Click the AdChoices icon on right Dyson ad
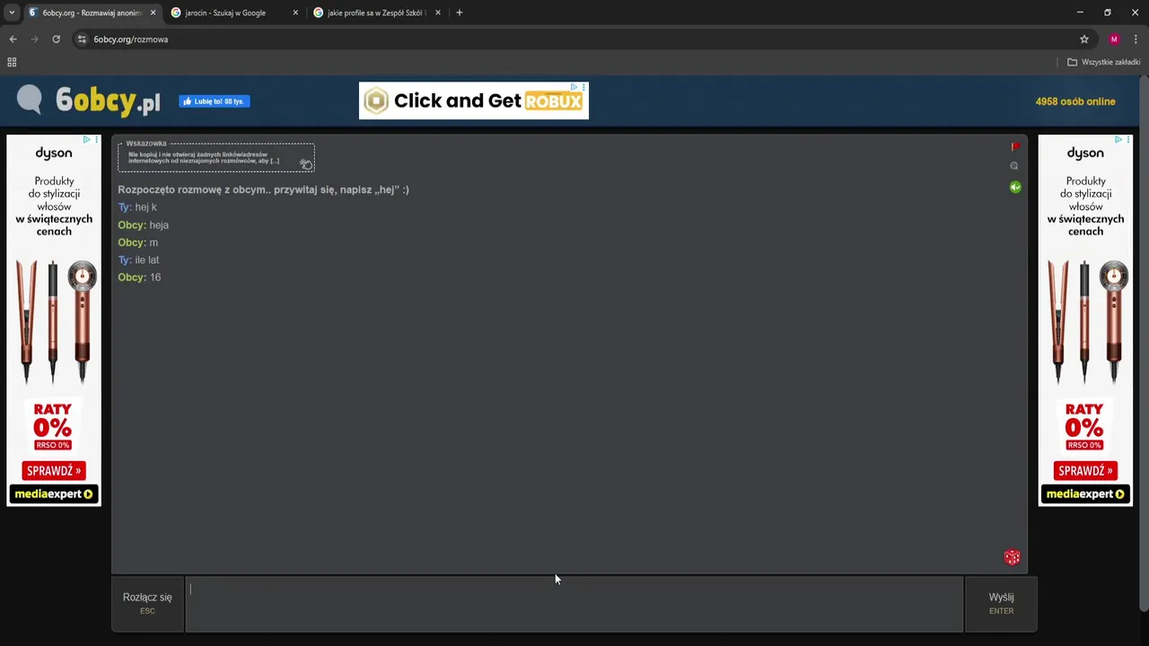 [x=1118, y=139]
